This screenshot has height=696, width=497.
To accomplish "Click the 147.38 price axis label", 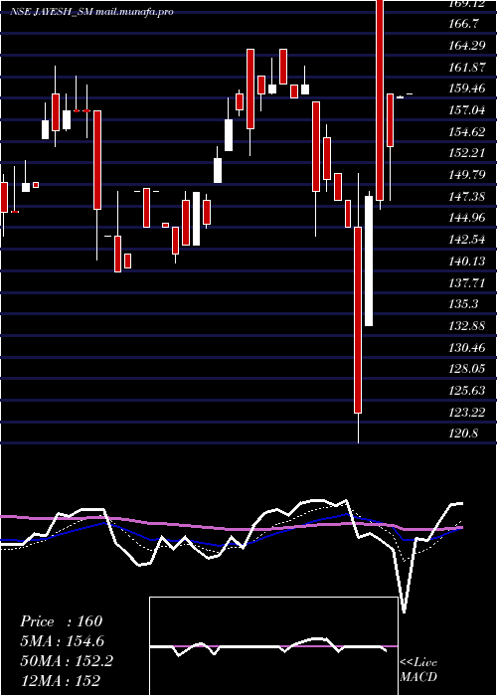I will (x=467, y=197).
